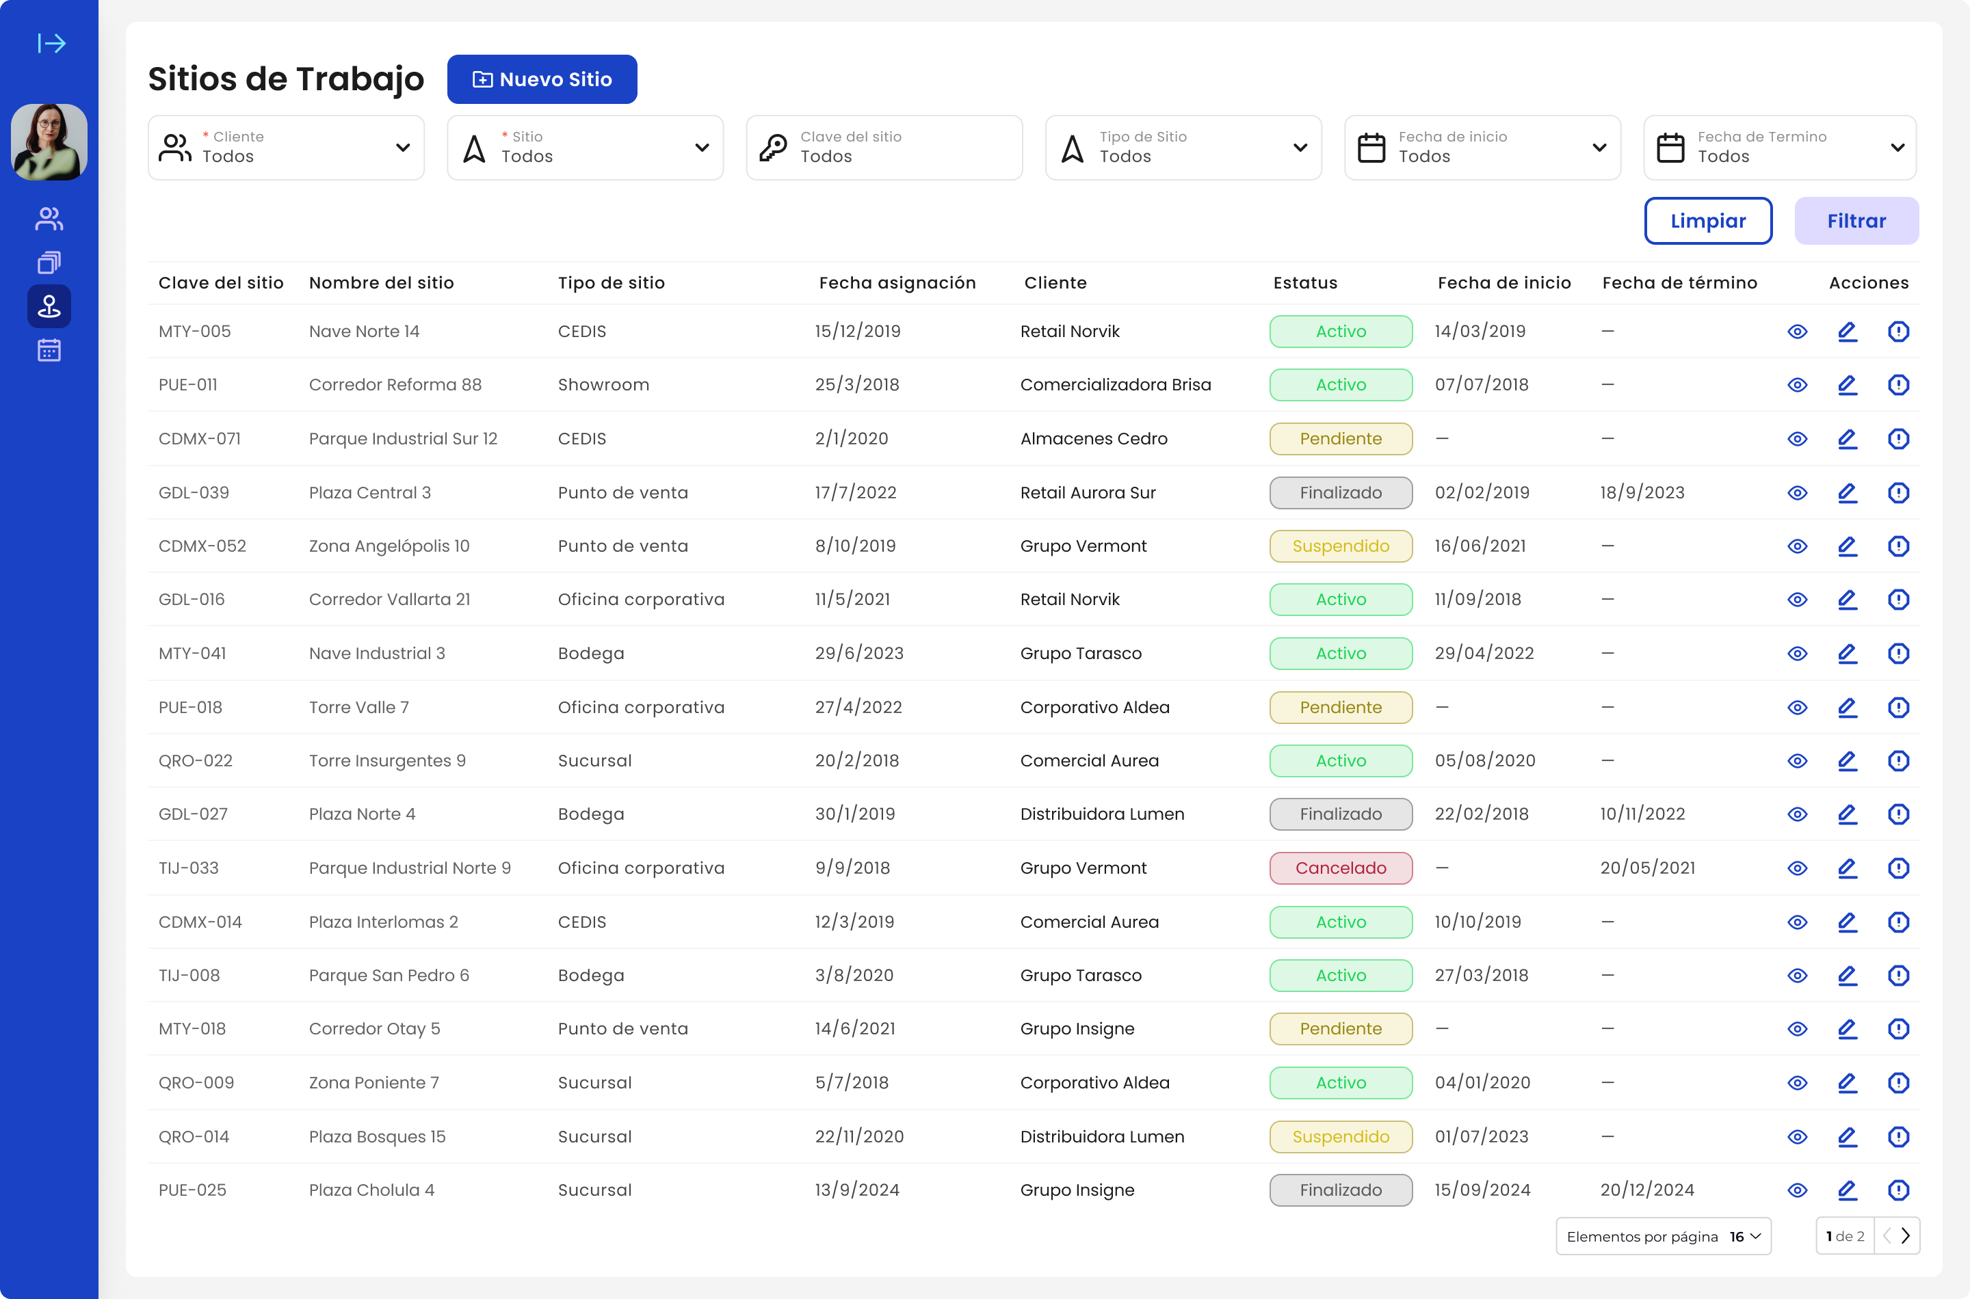Click the QRO-014 site key

(x=194, y=1136)
